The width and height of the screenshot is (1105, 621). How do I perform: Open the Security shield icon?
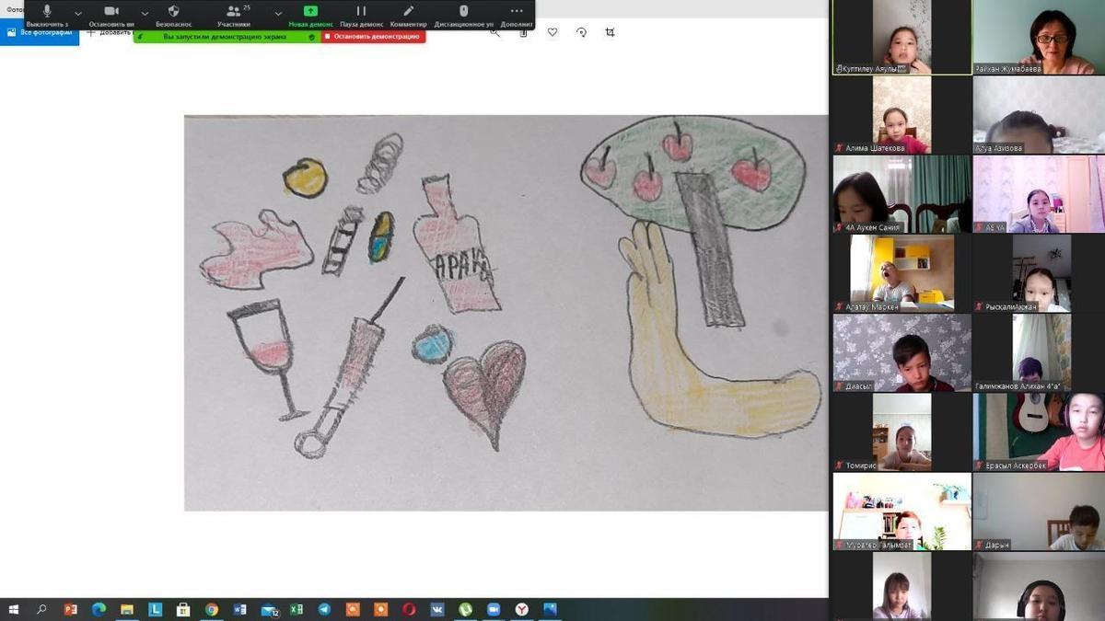(x=173, y=12)
